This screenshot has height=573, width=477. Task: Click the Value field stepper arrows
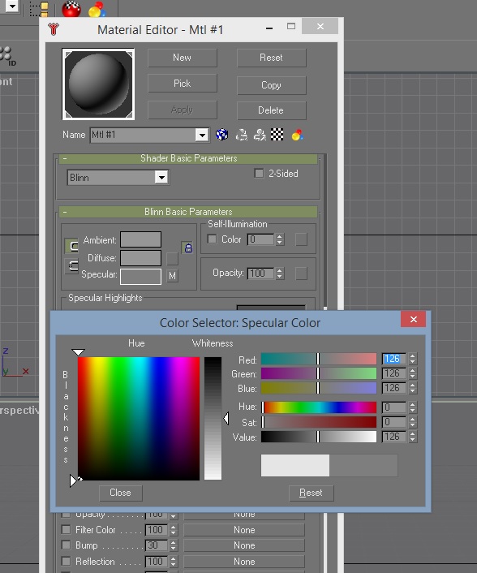click(413, 437)
